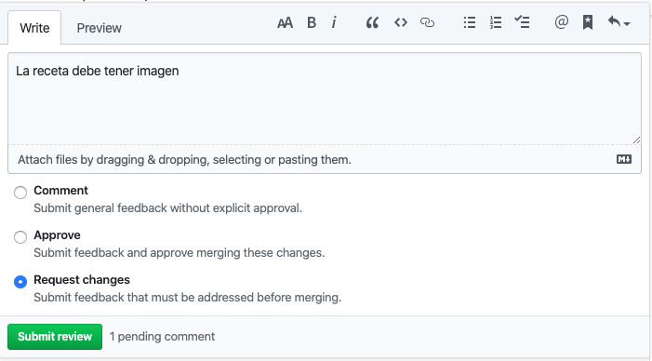Image resolution: width=652 pixels, height=361 pixels.
Task: Insert code formatting
Action: coord(401,22)
